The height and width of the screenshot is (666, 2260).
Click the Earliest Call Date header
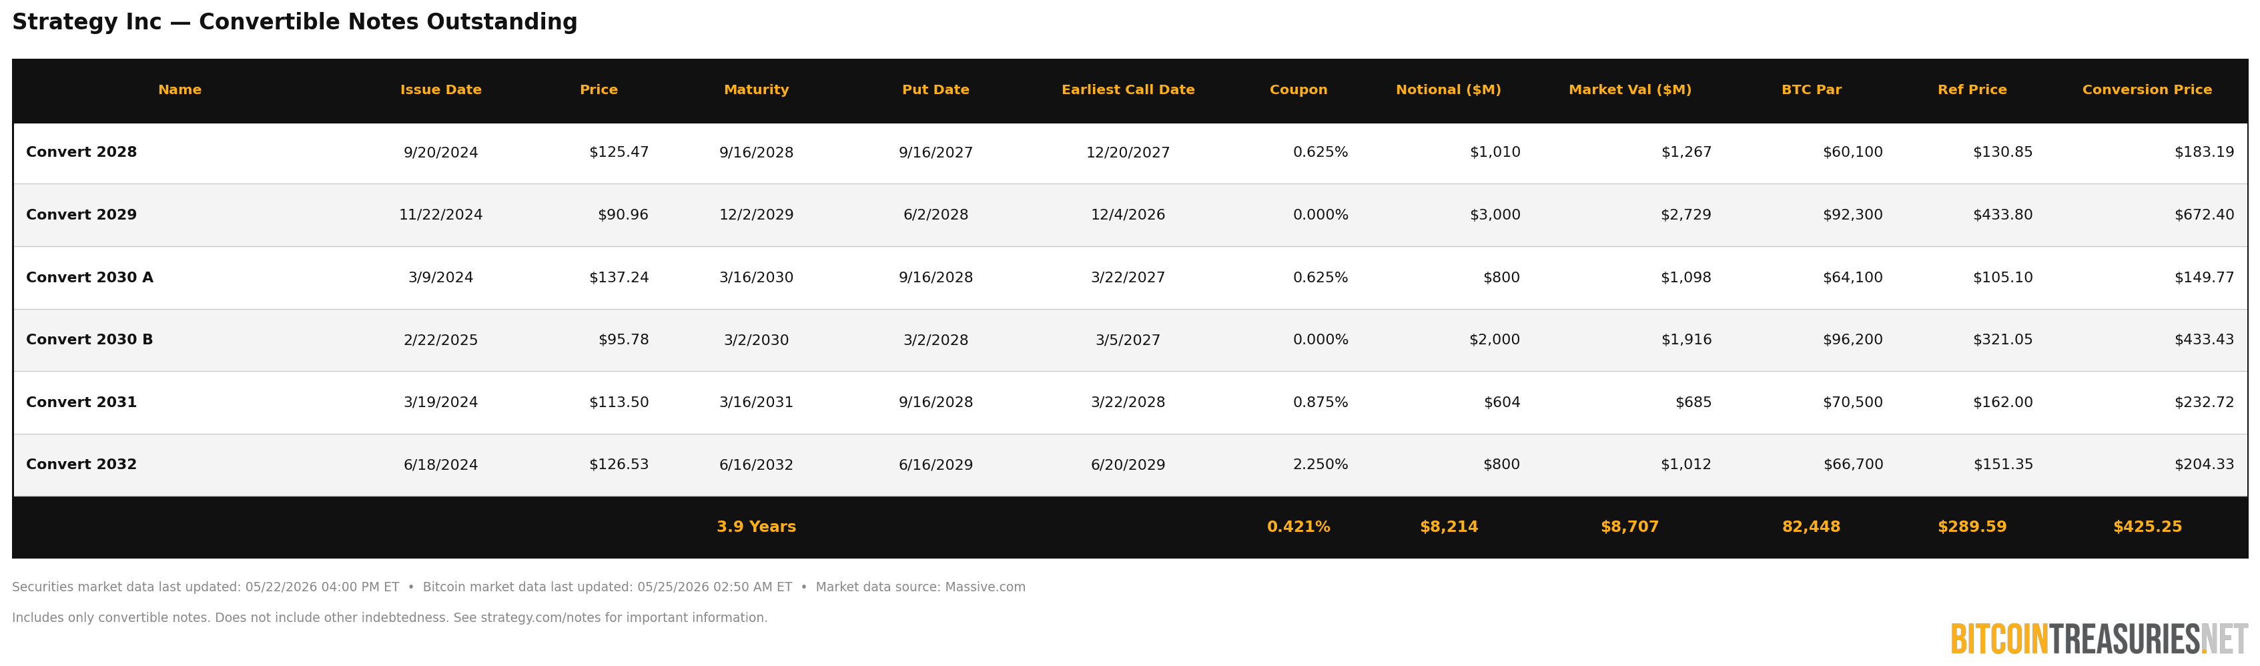(x=1128, y=89)
